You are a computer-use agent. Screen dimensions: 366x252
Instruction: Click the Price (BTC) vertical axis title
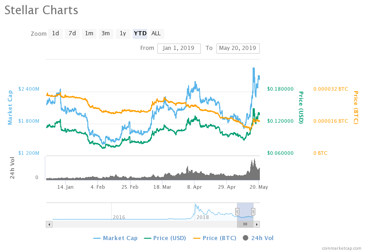click(x=356, y=108)
